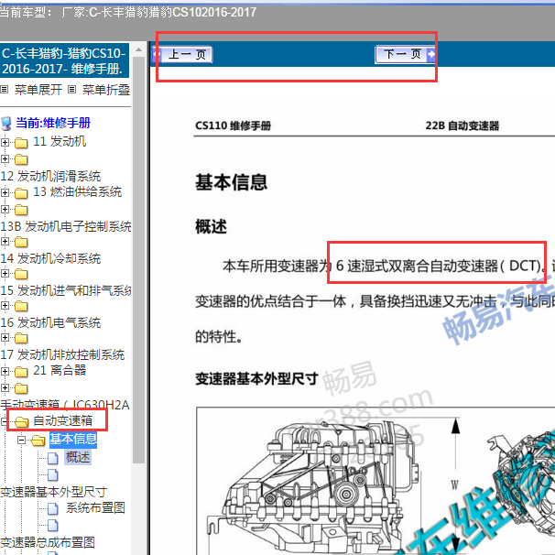
Task: Open 变速器基本外型尺寸 page in tree
Action: point(53,492)
